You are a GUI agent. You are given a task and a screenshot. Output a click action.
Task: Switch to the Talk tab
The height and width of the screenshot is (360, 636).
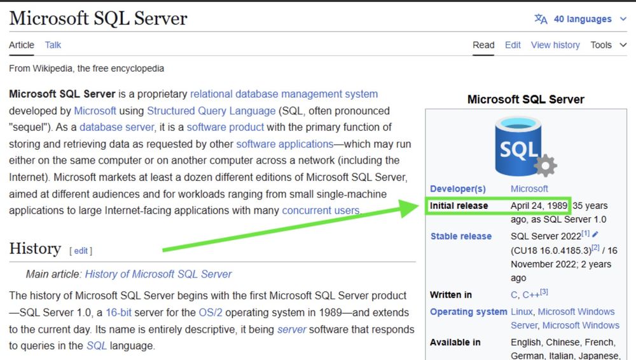53,45
